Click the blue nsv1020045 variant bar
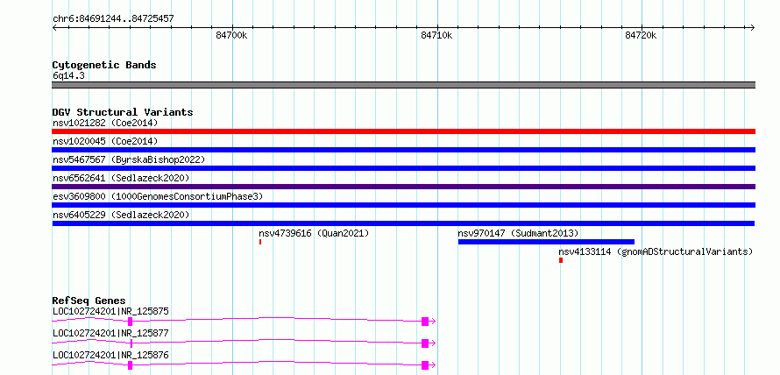 point(403,150)
